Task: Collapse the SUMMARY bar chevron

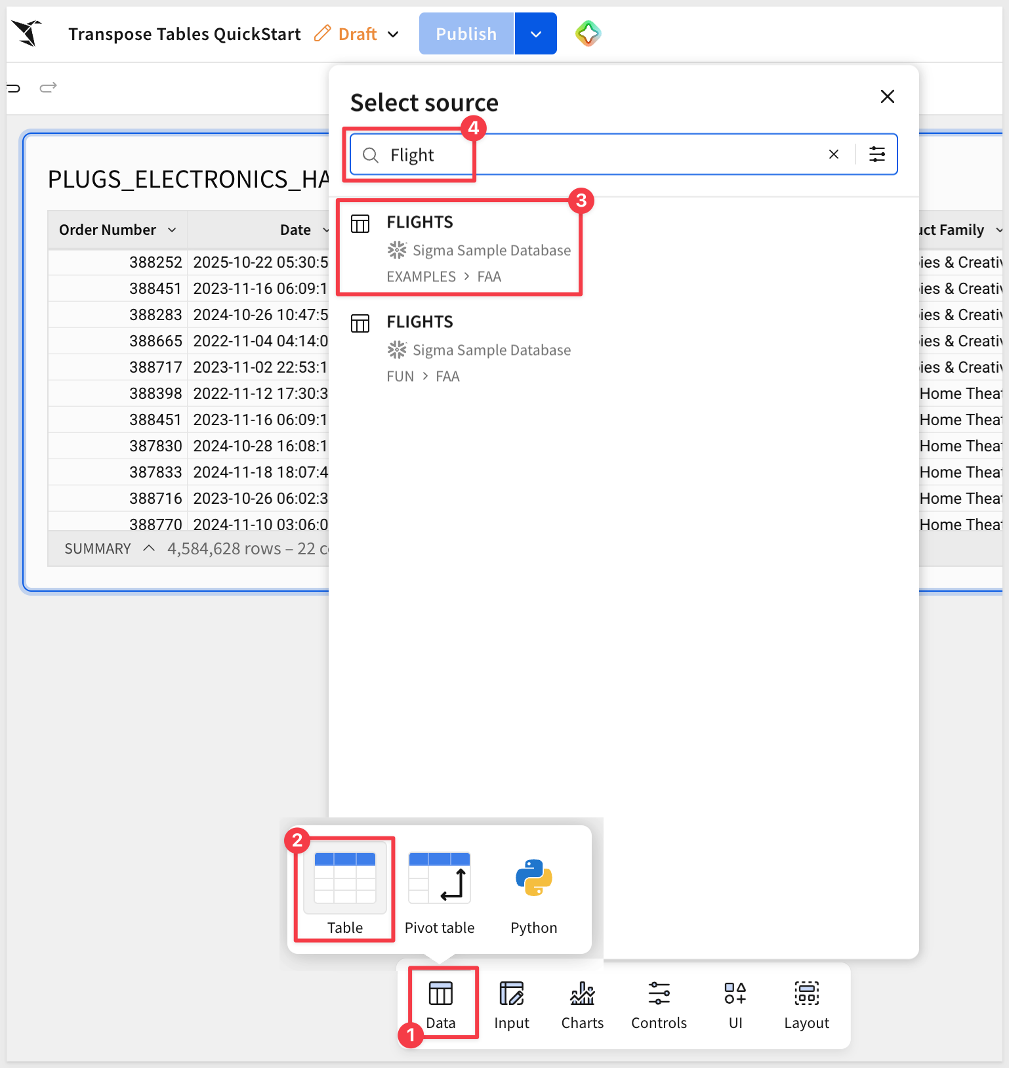Action: 149,548
